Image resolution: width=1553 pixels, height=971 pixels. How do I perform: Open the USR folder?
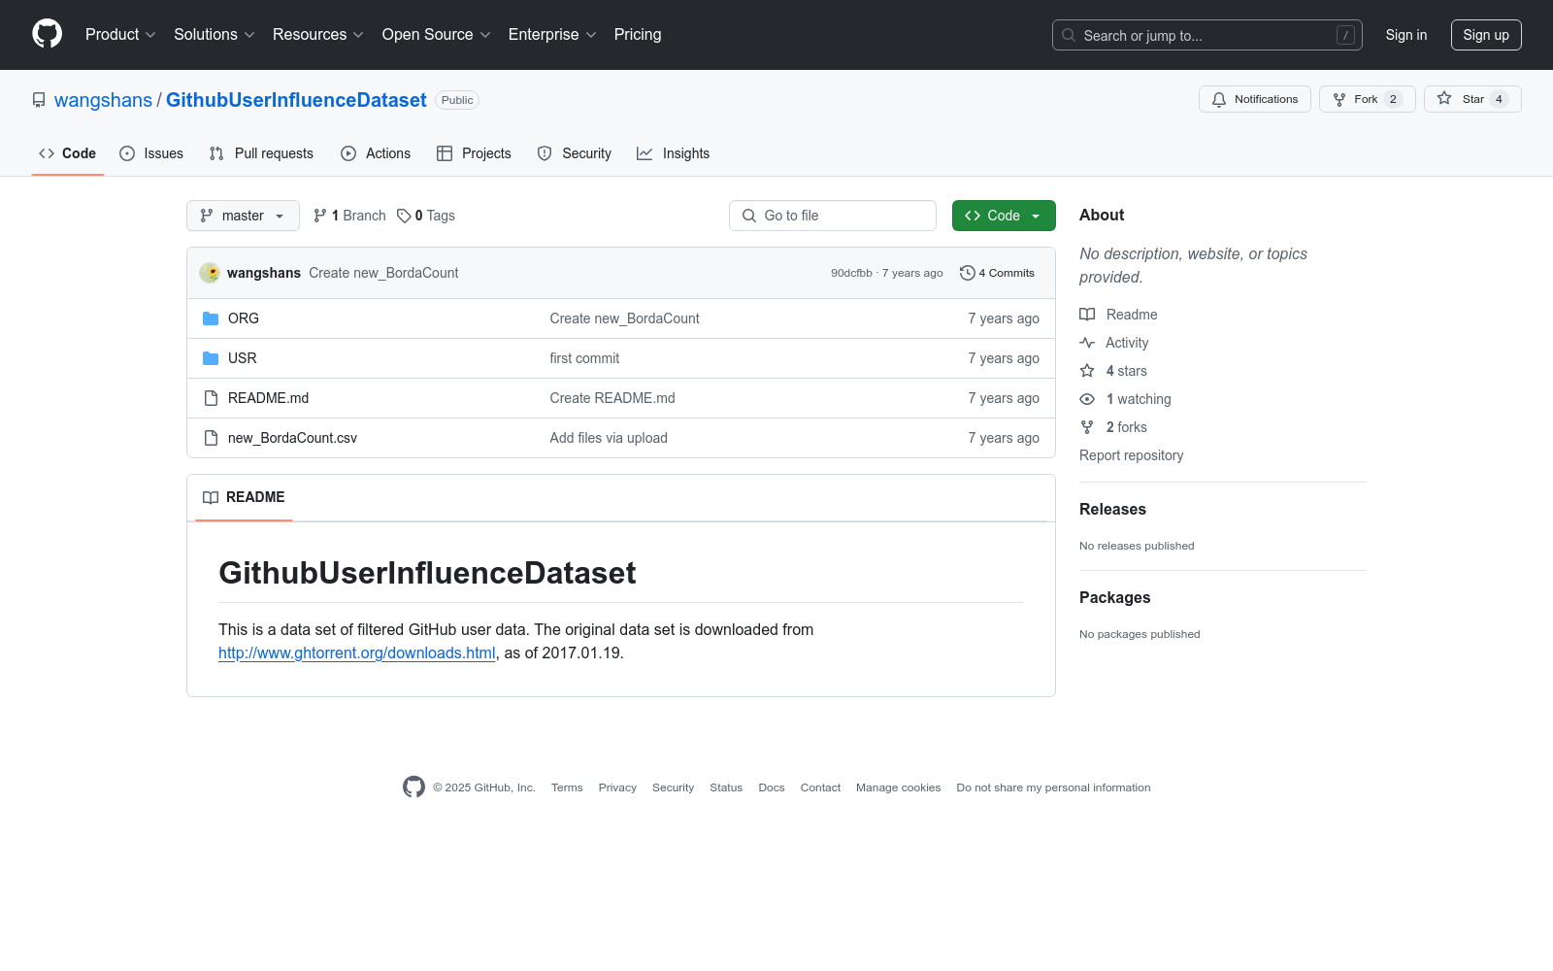click(x=243, y=358)
